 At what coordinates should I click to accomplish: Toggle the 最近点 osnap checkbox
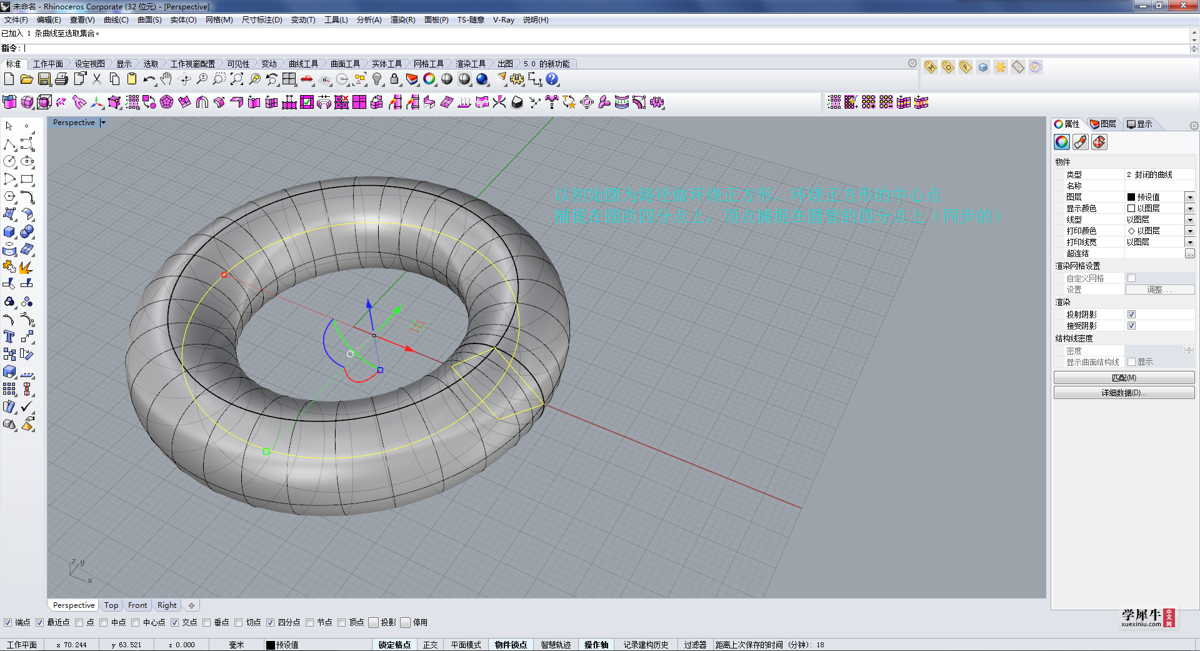[39, 622]
